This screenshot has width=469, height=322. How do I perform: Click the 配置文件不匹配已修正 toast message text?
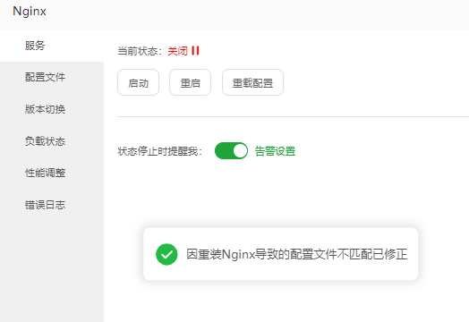[297, 254]
